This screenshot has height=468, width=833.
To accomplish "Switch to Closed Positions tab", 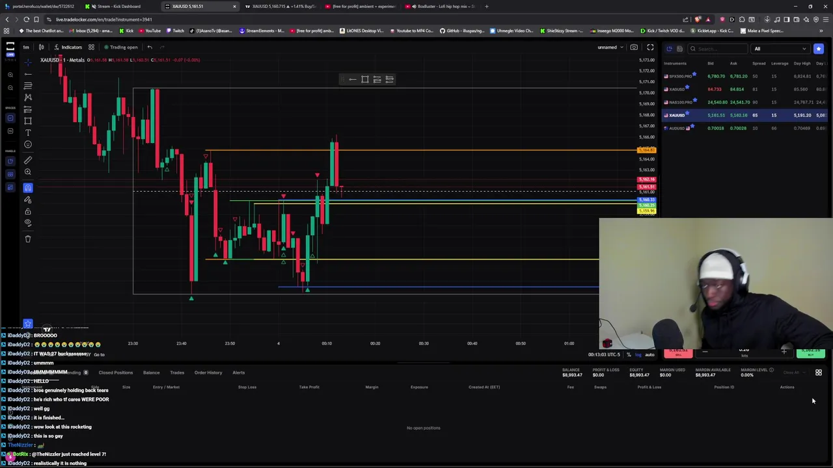I will click(x=115, y=372).
